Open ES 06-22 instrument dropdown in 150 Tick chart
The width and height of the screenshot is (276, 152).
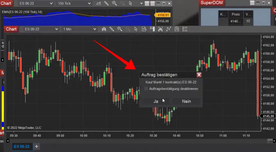[36, 3]
